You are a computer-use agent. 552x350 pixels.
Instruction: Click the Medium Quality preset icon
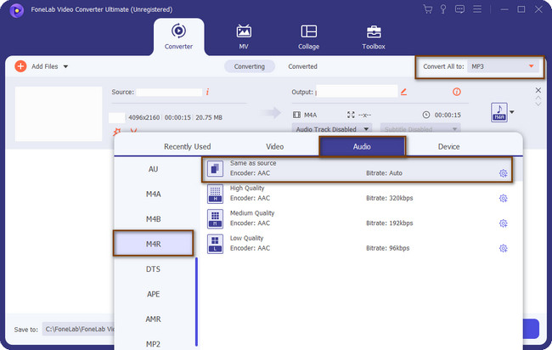[x=215, y=218]
